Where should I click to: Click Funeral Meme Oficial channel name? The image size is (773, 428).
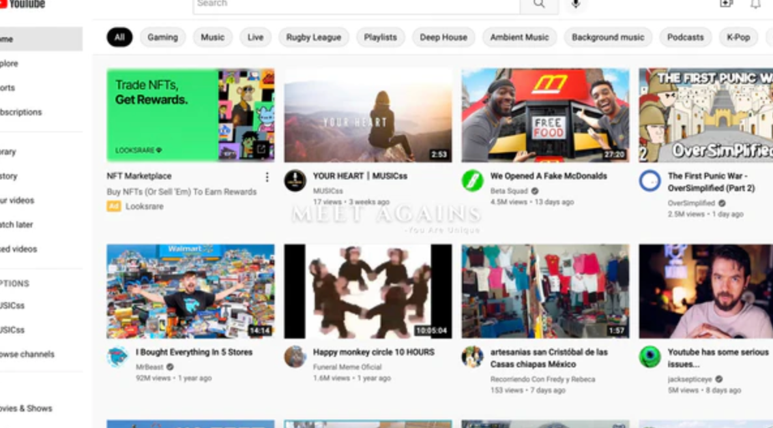click(x=347, y=367)
